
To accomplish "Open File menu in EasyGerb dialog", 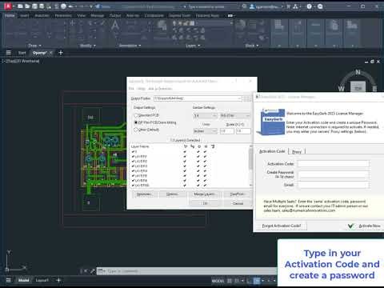I will (131, 89).
